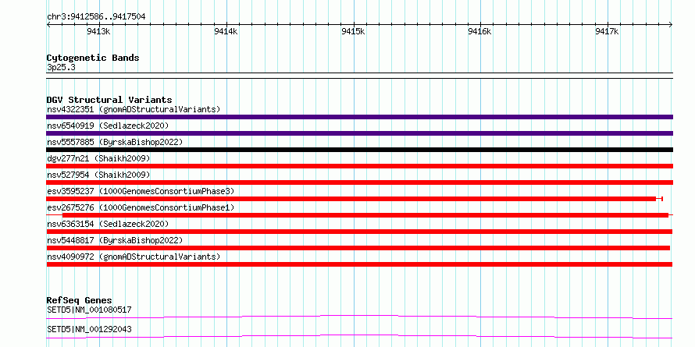Image resolution: width=695 pixels, height=347 pixels.
Task: Select the Cytogenetic Bands track heading
Action: pos(93,58)
